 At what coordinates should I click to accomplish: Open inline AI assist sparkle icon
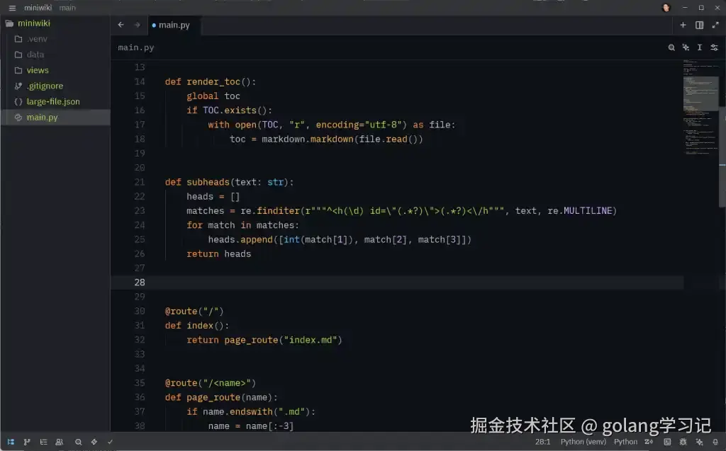point(686,47)
